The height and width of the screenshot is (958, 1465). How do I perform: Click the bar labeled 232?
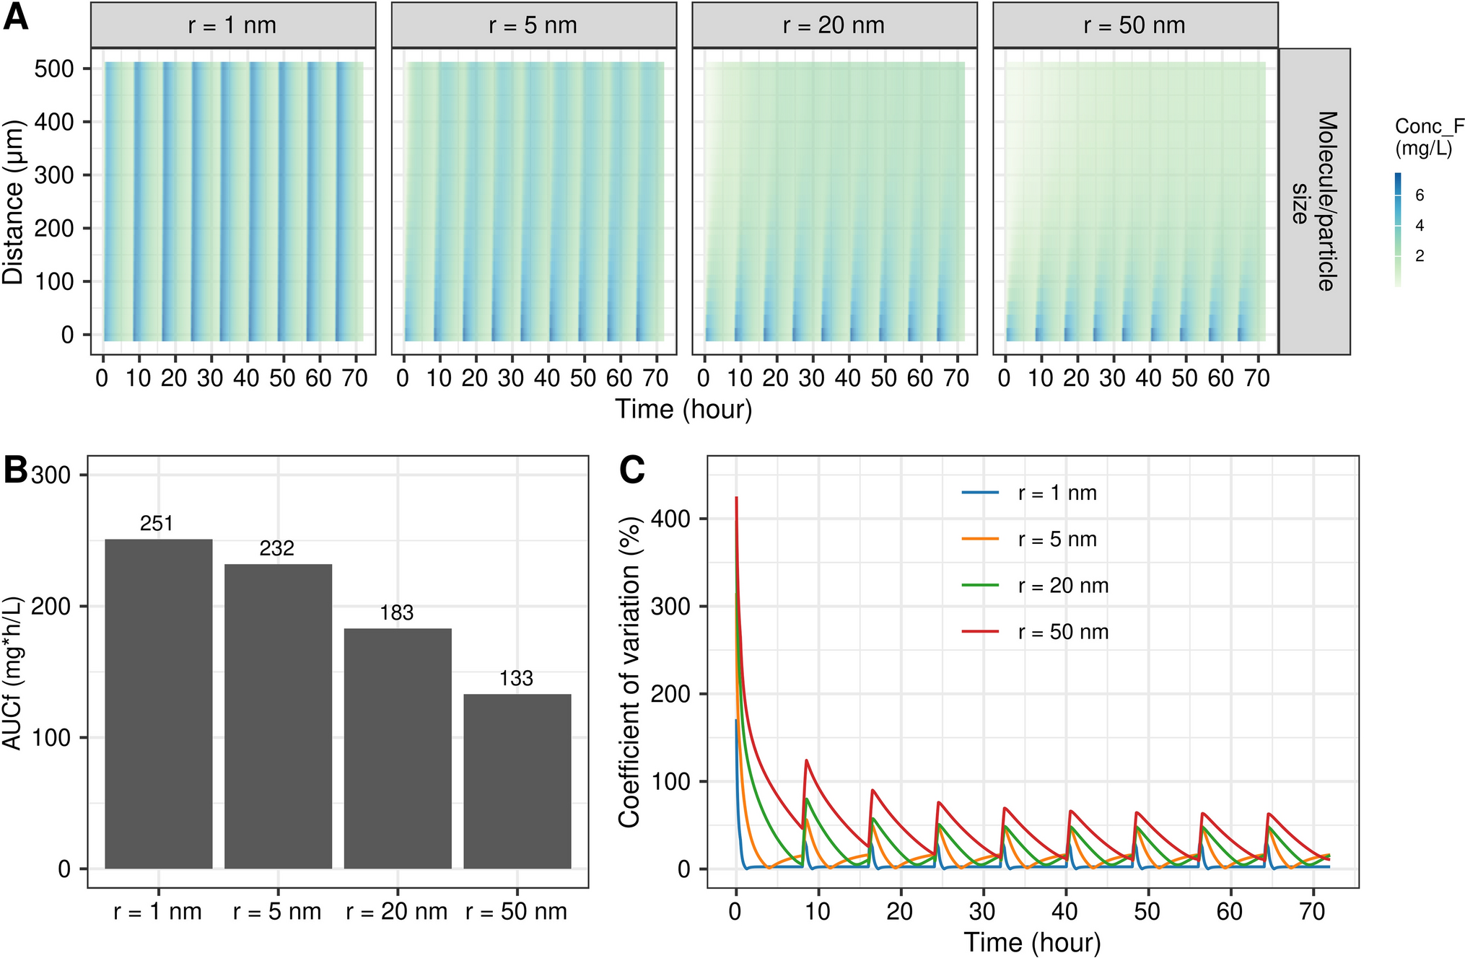click(278, 716)
